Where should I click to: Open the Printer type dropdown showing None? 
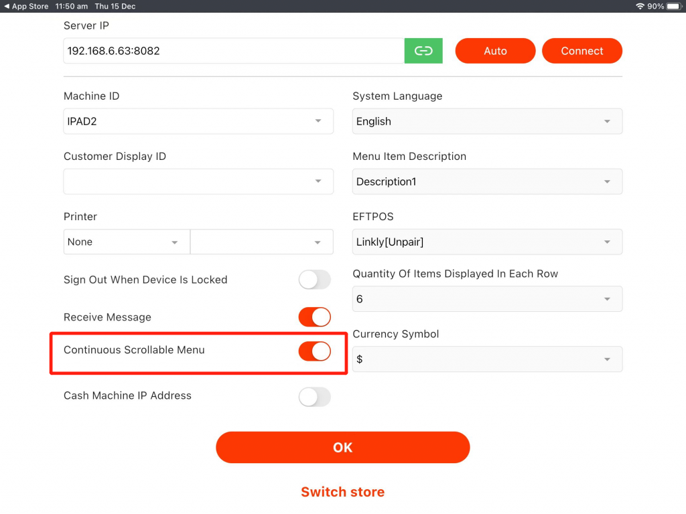127,242
